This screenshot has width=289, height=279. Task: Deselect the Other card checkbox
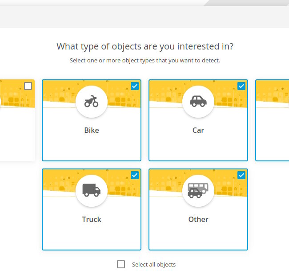(241, 175)
